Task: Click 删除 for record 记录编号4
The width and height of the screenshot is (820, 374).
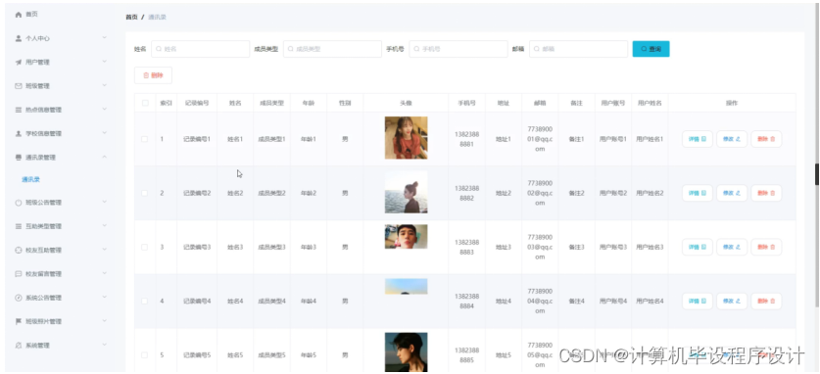Action: [766, 301]
